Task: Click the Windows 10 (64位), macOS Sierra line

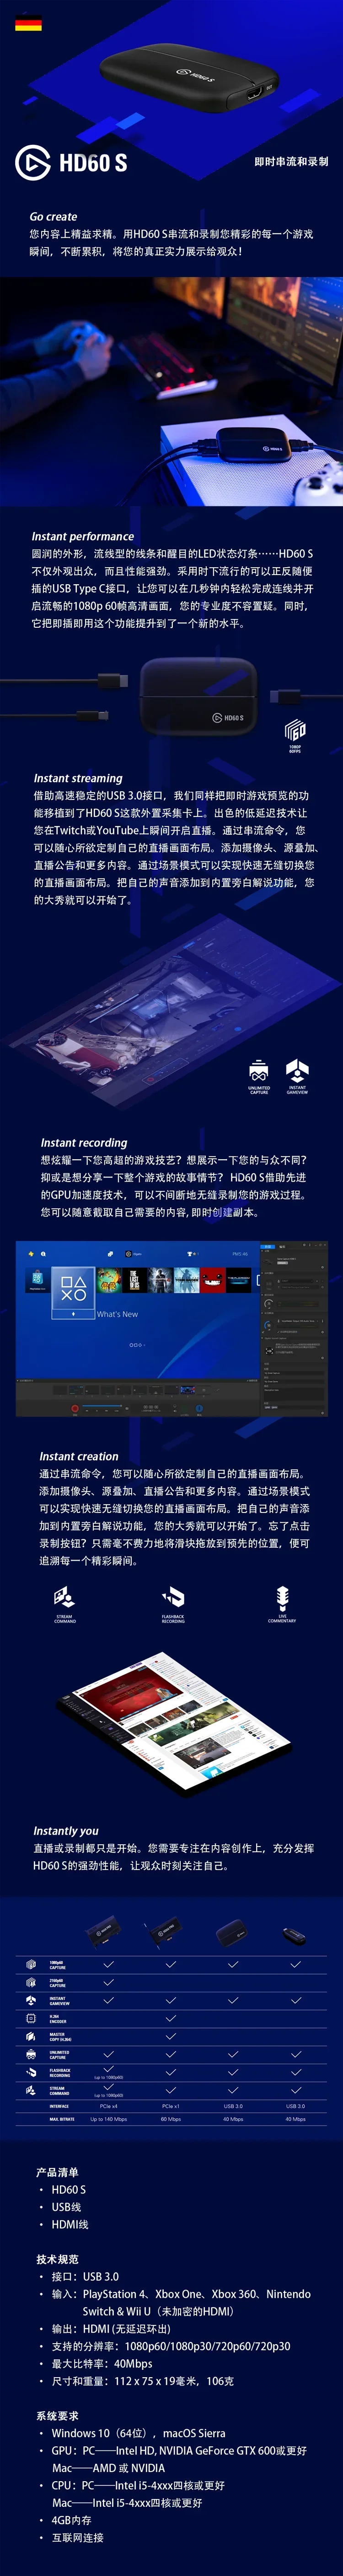Action: pyautogui.click(x=139, y=2433)
